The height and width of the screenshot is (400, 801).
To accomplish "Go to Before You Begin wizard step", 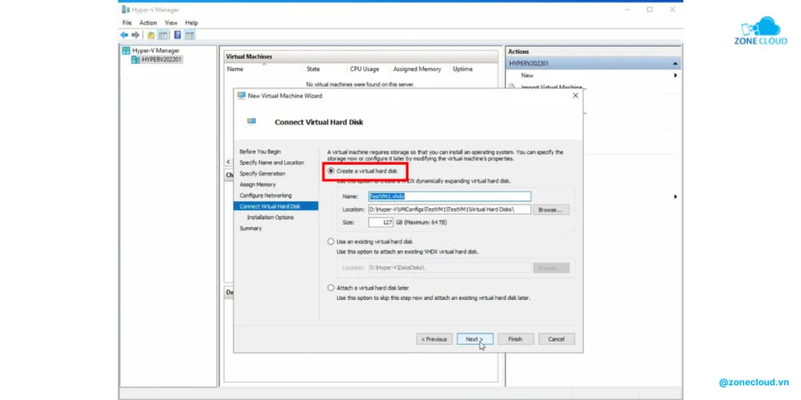I will click(260, 152).
